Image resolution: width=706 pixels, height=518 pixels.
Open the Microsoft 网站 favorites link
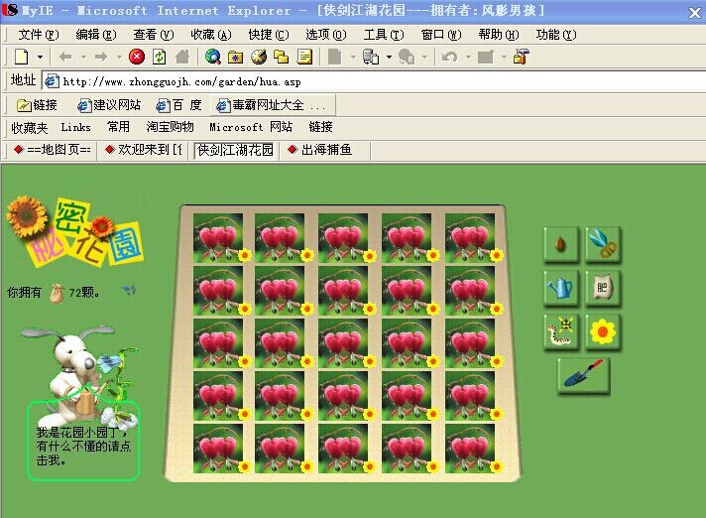251,127
